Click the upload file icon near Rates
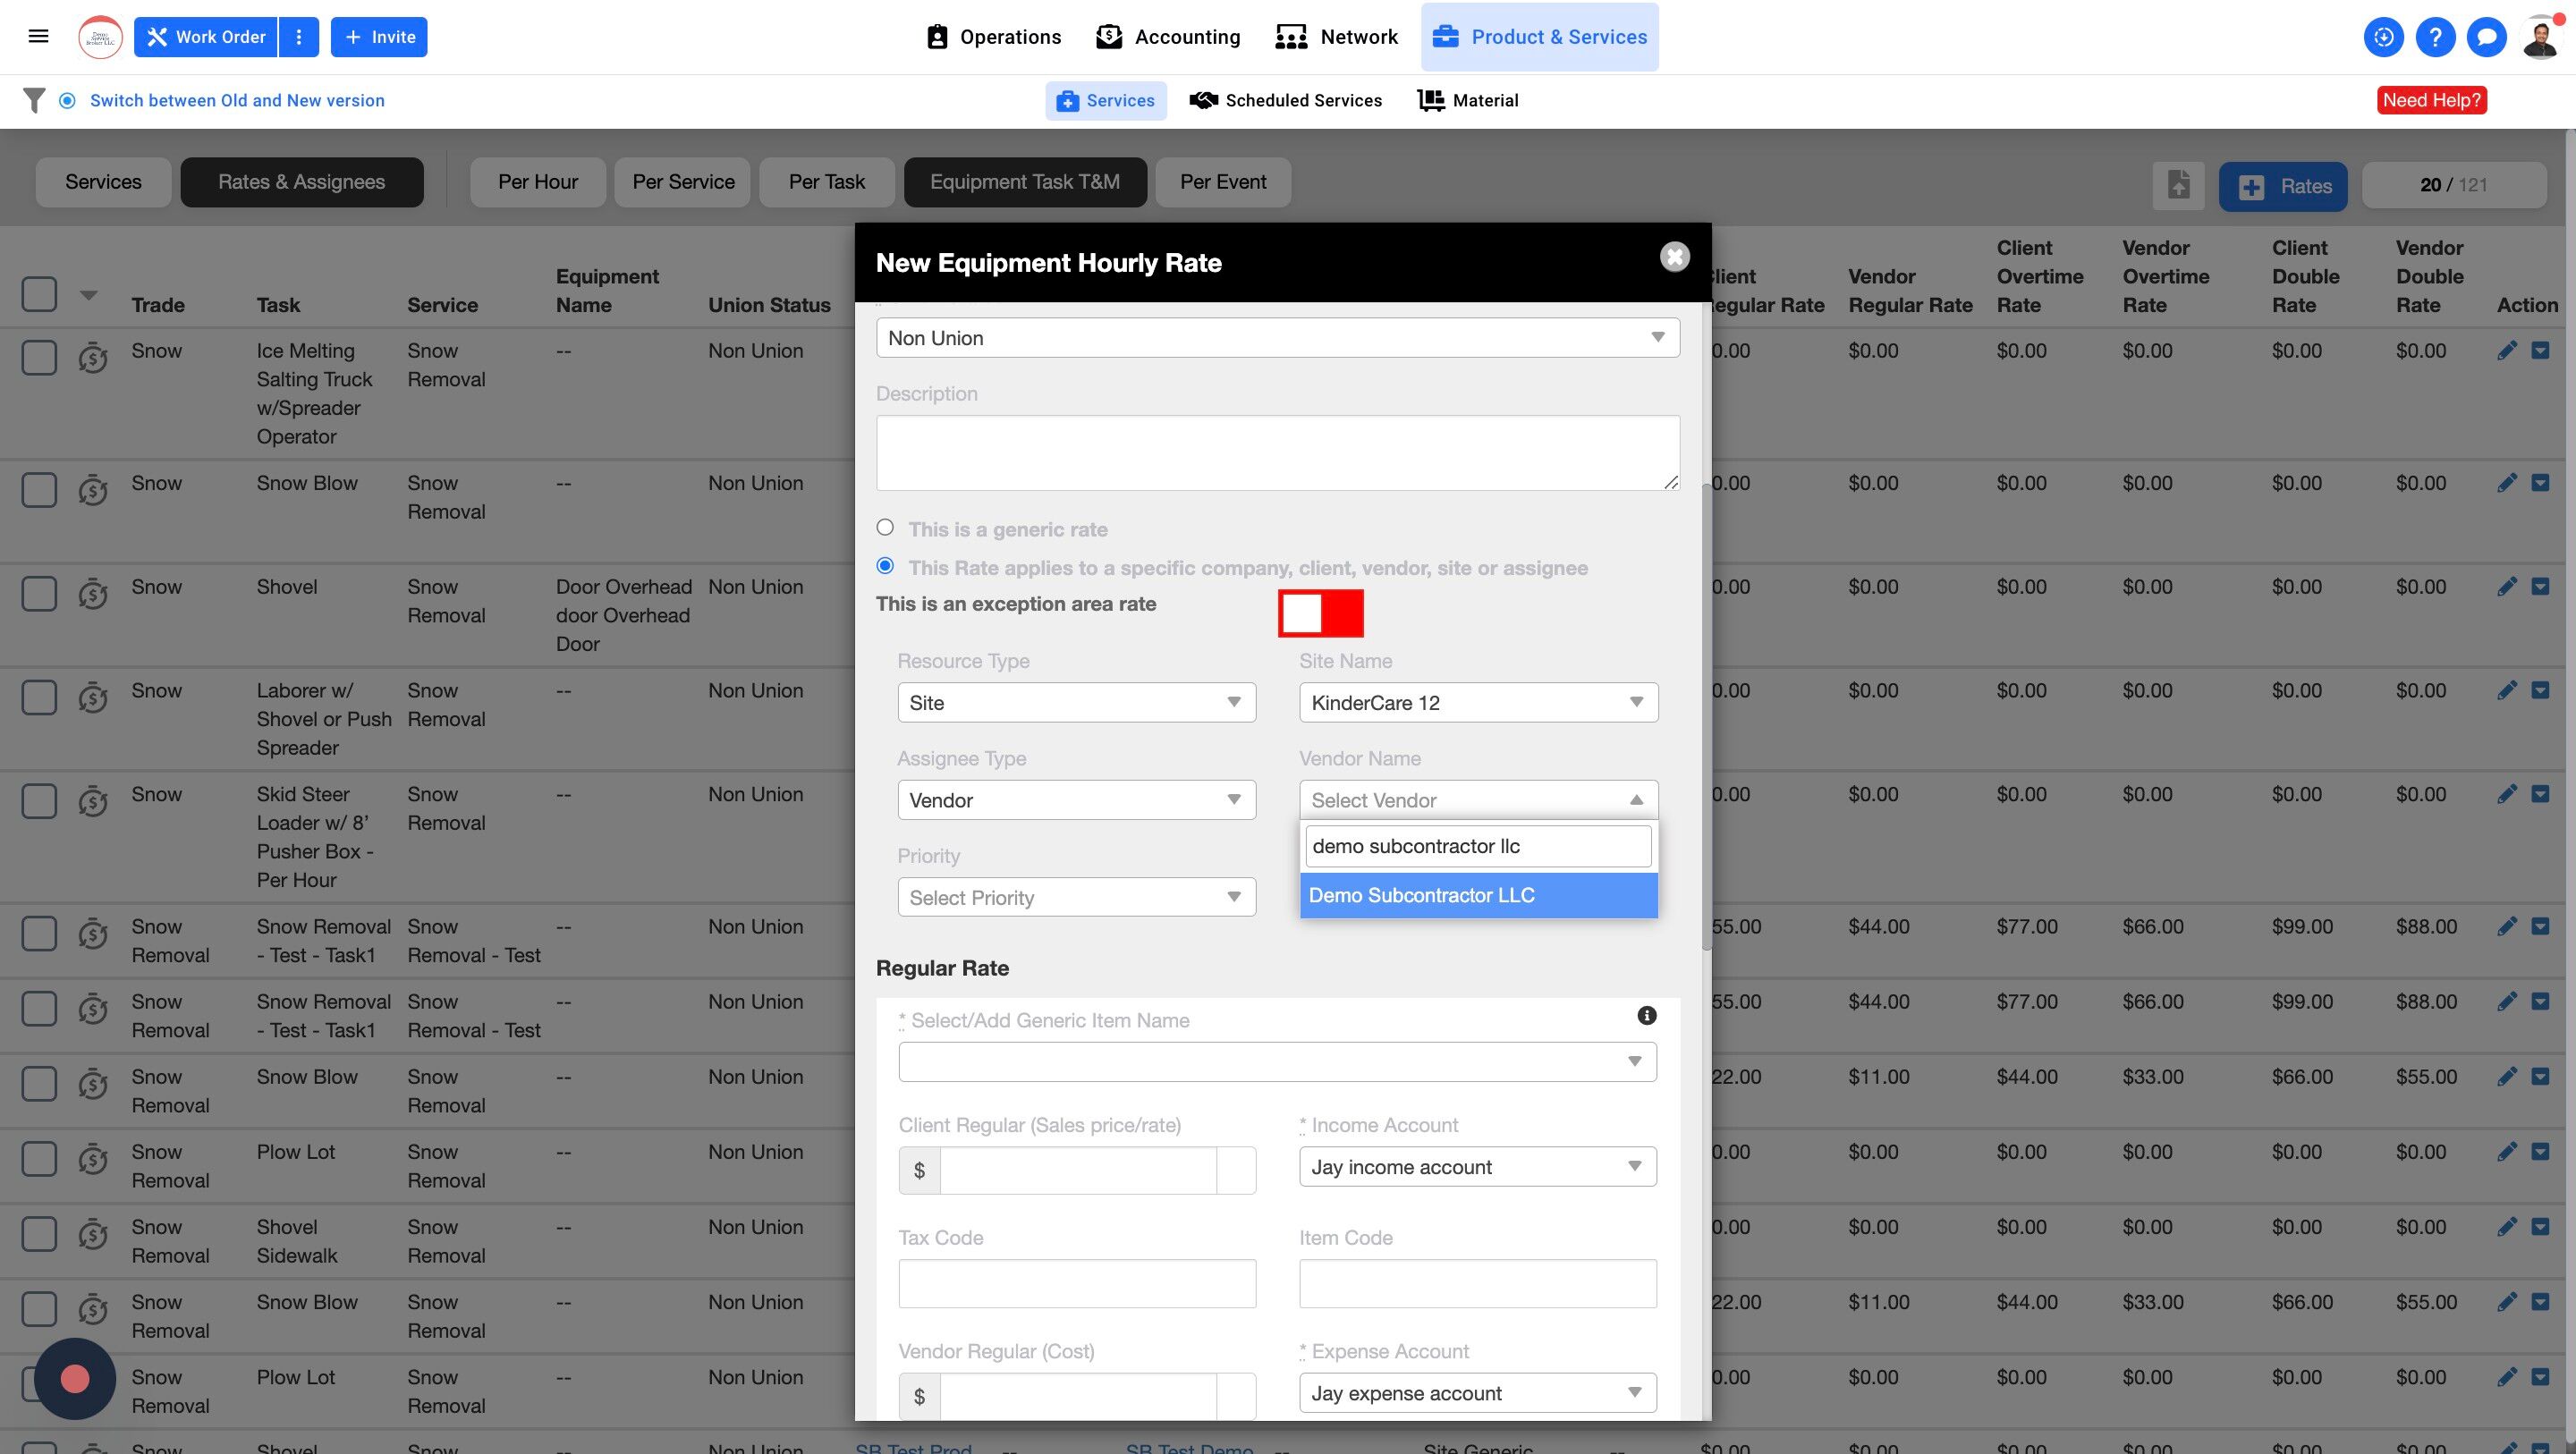The height and width of the screenshot is (1454, 2576). (2178, 185)
